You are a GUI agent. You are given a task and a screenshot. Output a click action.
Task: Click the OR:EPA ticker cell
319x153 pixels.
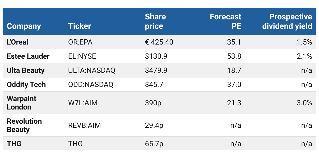pos(80,42)
